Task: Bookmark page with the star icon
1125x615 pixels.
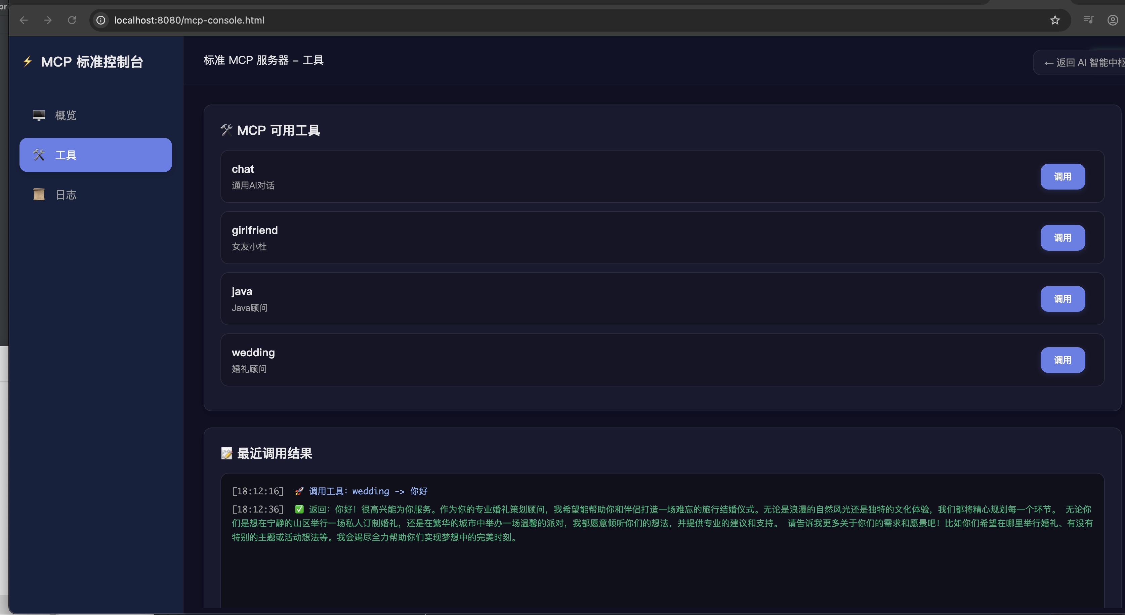Action: (x=1055, y=20)
